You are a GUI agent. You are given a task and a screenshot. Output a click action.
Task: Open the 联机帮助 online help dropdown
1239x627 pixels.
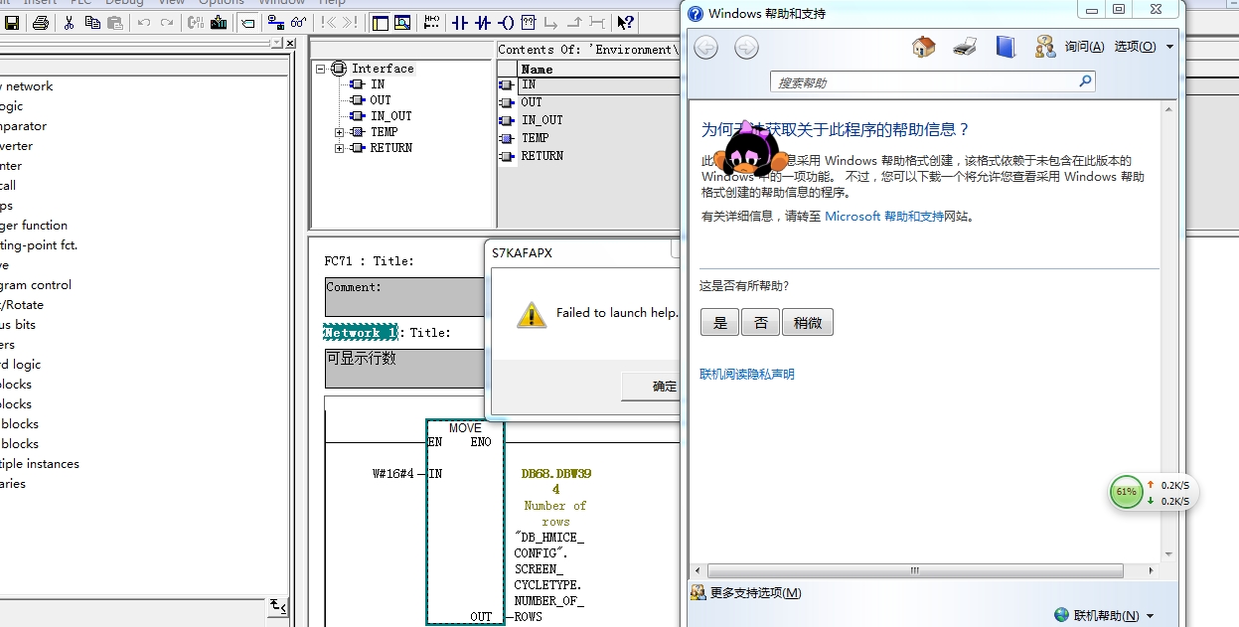pyautogui.click(x=1106, y=616)
